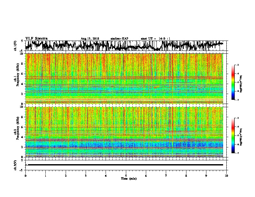Click the "VLF Spectra" plot title
255x197 pixels.
pyautogui.click(x=36, y=39)
